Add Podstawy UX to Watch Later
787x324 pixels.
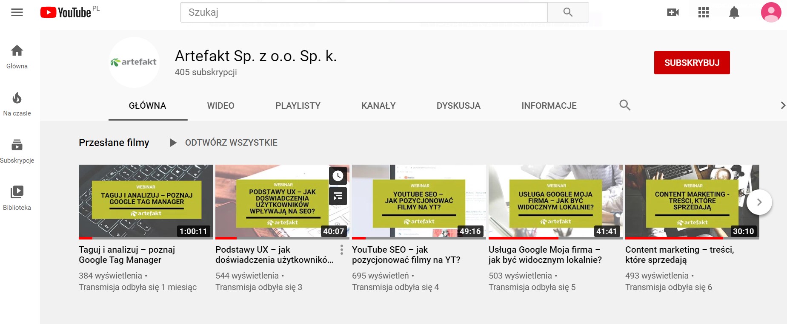pyautogui.click(x=338, y=176)
